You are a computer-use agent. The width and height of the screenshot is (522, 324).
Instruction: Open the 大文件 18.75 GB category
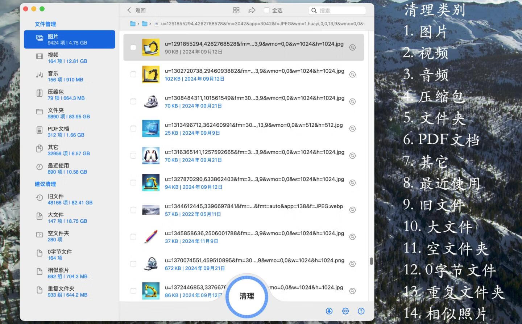tap(70, 218)
